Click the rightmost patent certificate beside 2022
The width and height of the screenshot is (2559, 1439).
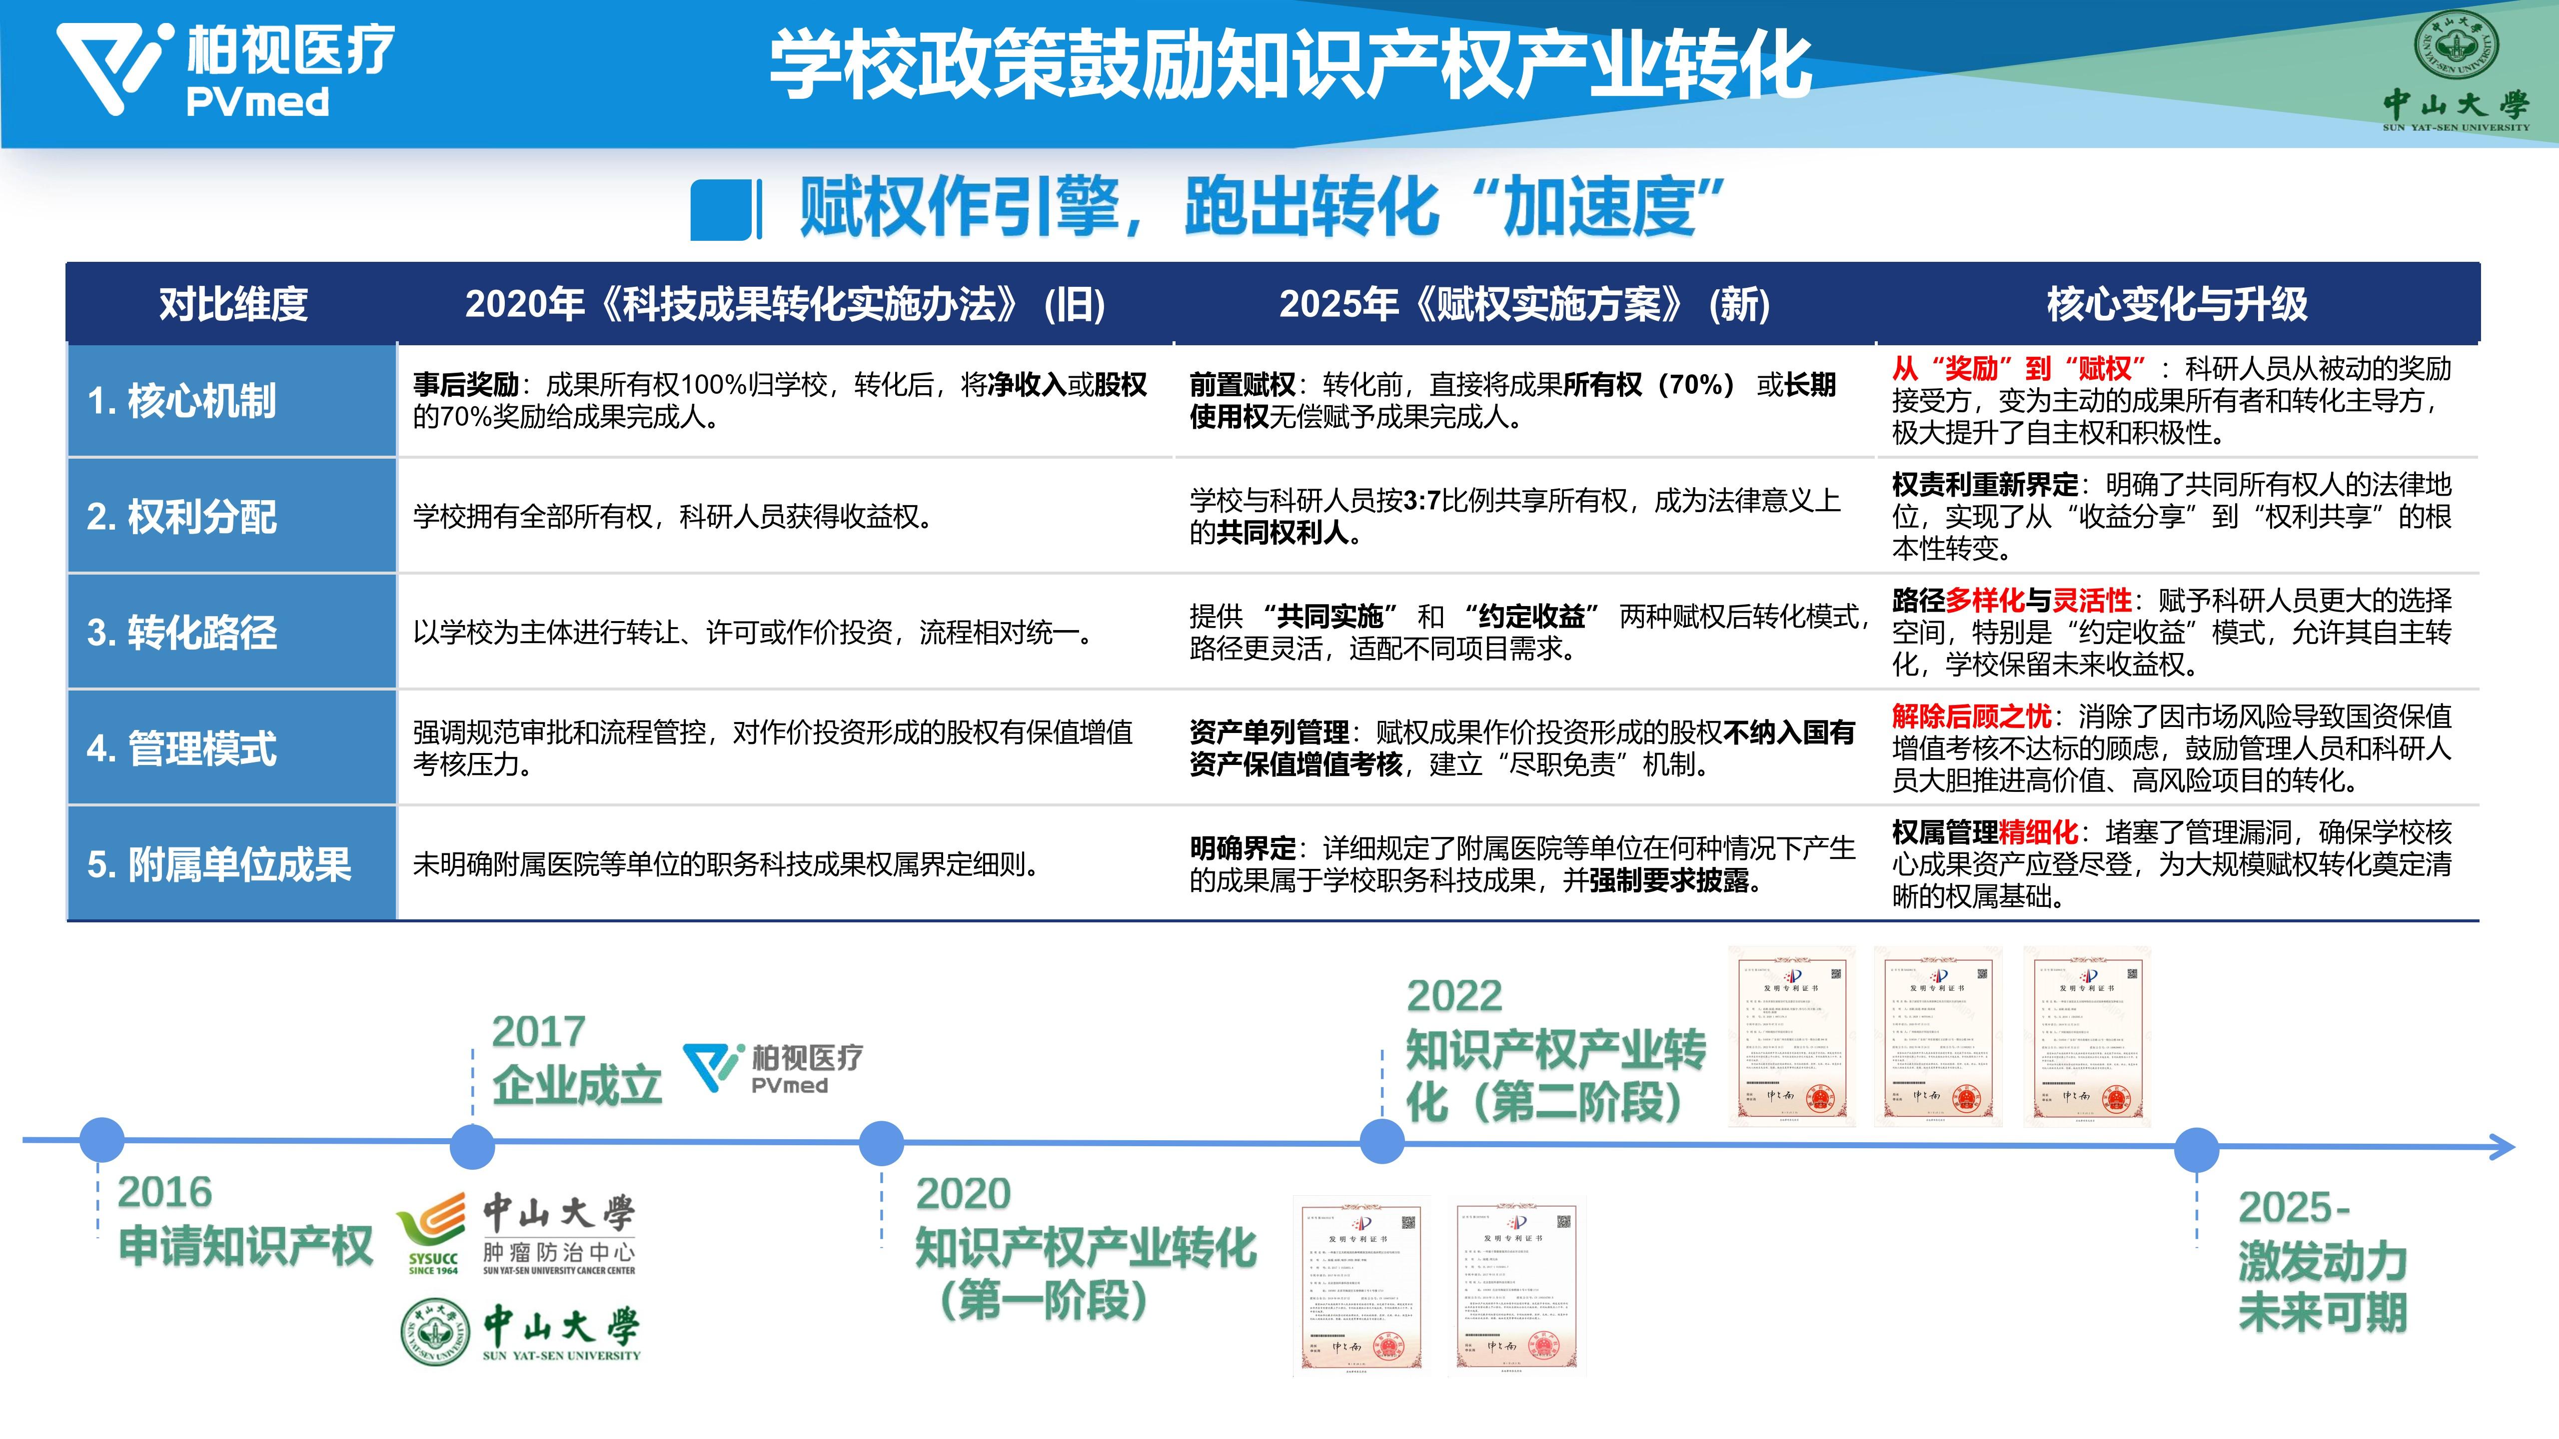click(x=2087, y=1037)
